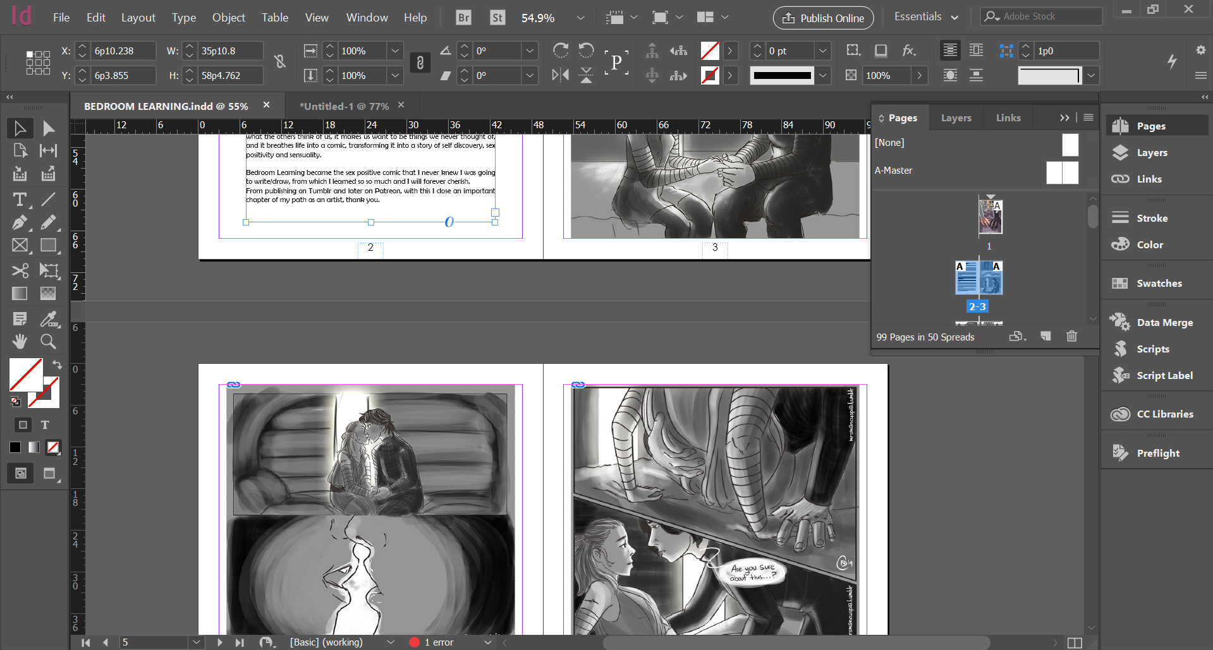Select the Pencil tool
1213x650 pixels.
tap(49, 222)
